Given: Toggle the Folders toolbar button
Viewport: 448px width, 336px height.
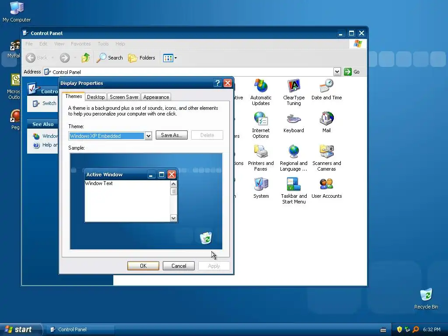Looking at the screenshot, I should [x=142, y=58].
